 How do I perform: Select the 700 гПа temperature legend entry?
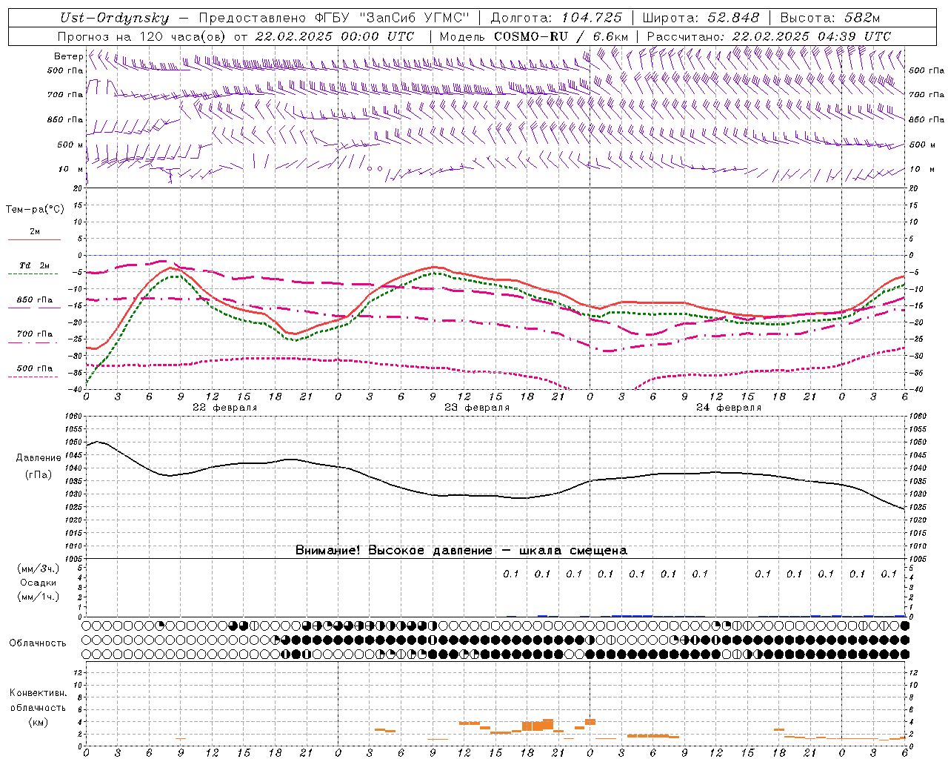pos(35,334)
